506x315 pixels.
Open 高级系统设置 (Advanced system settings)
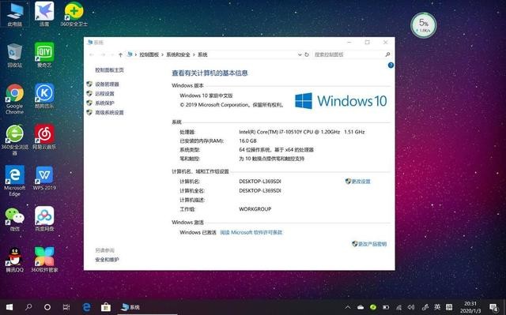pyautogui.click(x=109, y=112)
